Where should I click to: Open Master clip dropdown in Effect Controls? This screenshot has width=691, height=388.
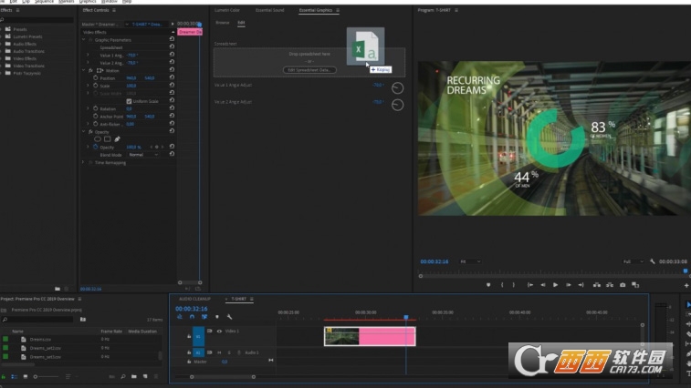click(x=127, y=25)
